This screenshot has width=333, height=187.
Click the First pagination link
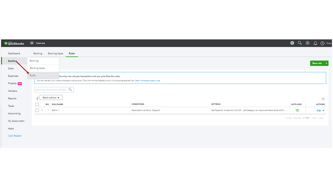pos(288,118)
